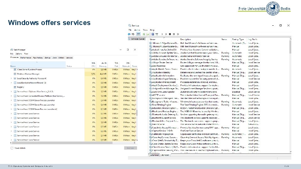This screenshot has height=169, width=301.
Task: Switch to Startup tab in Task Manager
Action: [x=47, y=58]
